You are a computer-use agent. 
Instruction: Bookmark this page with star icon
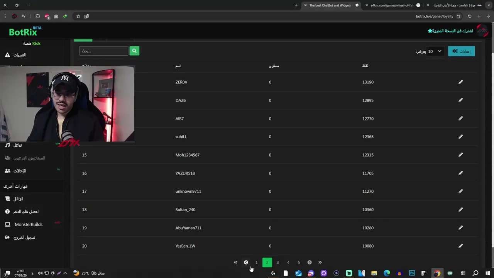click(x=78, y=16)
